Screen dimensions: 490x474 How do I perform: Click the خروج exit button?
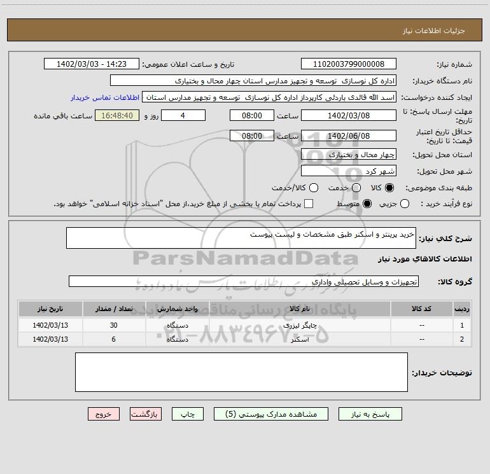point(104,414)
